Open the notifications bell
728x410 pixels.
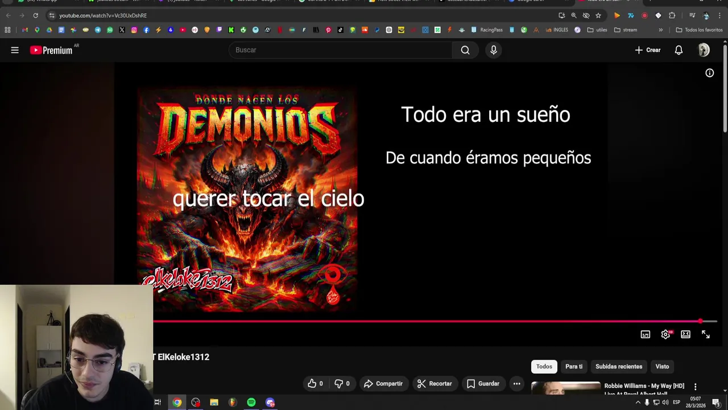click(679, 50)
